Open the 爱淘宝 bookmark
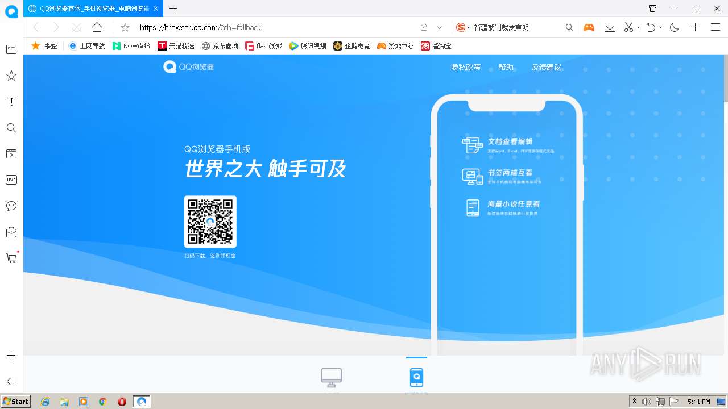 [x=436, y=46]
